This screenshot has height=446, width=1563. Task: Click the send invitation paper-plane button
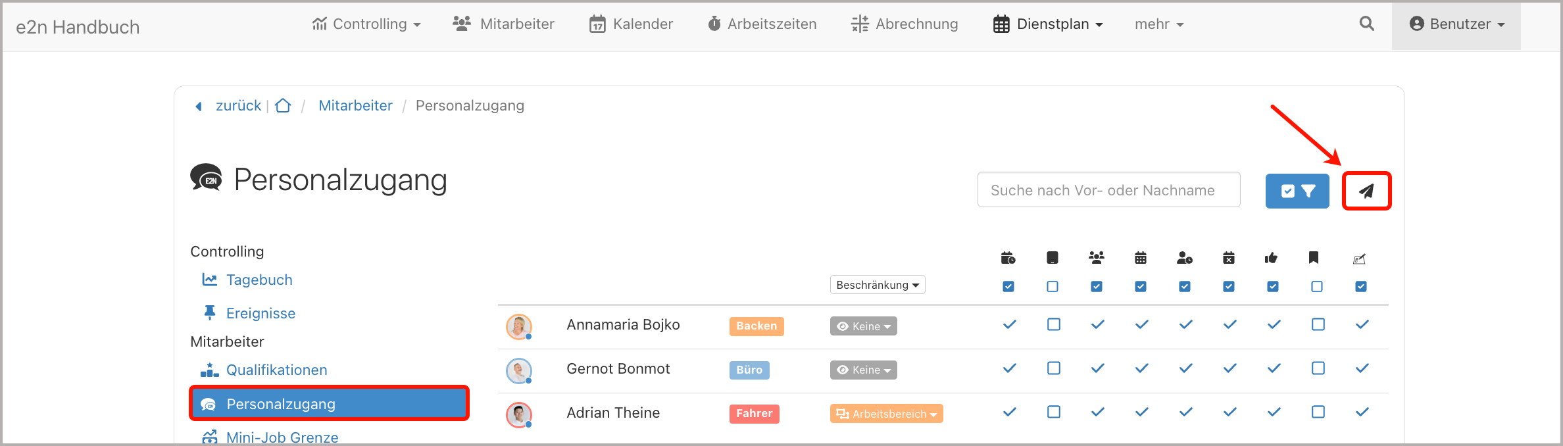[x=1367, y=191]
